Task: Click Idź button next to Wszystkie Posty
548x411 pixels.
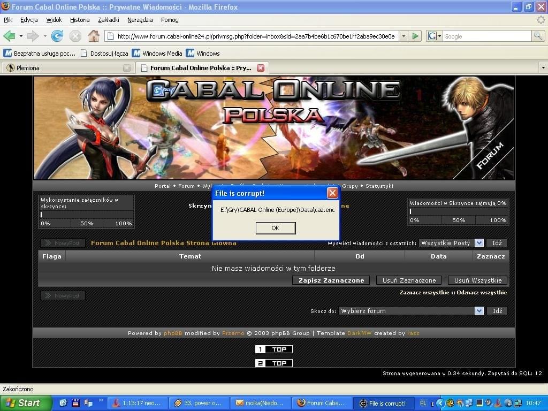Action: click(x=497, y=243)
